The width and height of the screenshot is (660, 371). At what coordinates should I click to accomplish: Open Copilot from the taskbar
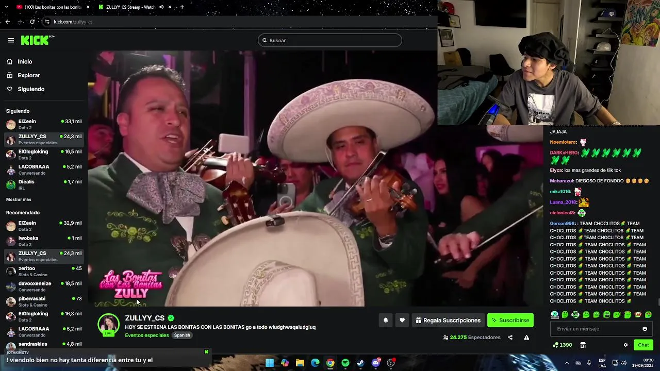[x=285, y=363]
